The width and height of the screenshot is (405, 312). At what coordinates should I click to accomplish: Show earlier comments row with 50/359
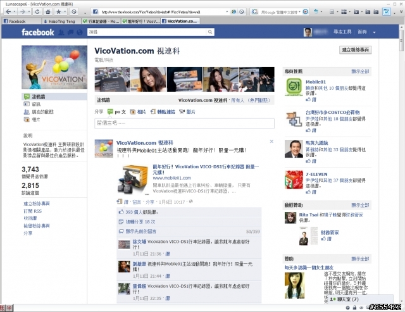pos(189,232)
